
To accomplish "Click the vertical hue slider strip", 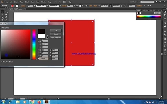I will (x=34, y=44).
